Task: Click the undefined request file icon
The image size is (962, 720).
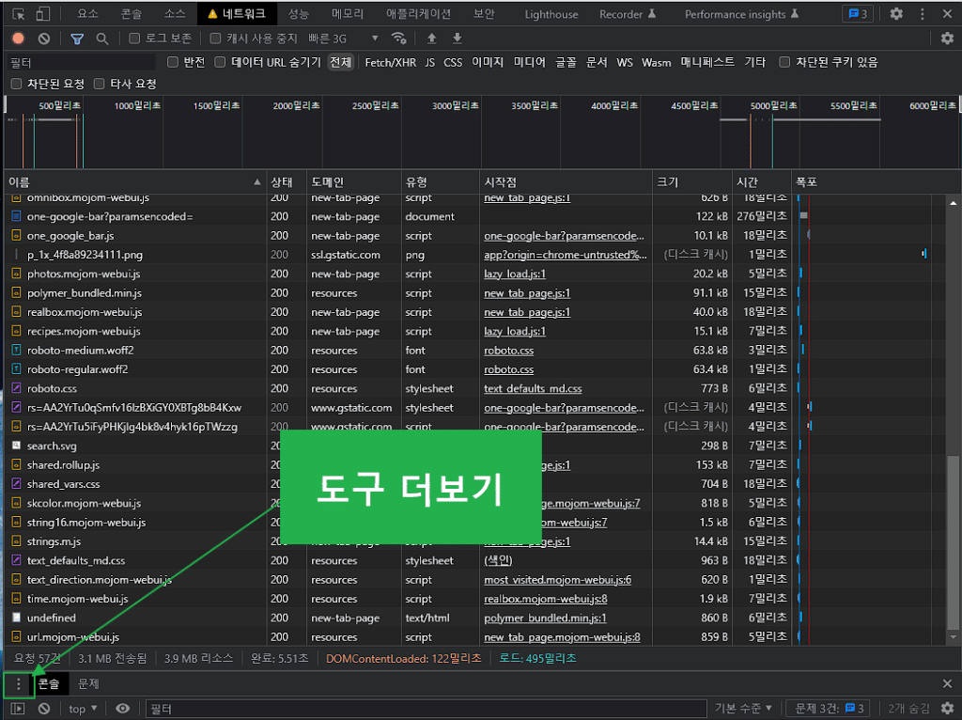Action: point(17,618)
